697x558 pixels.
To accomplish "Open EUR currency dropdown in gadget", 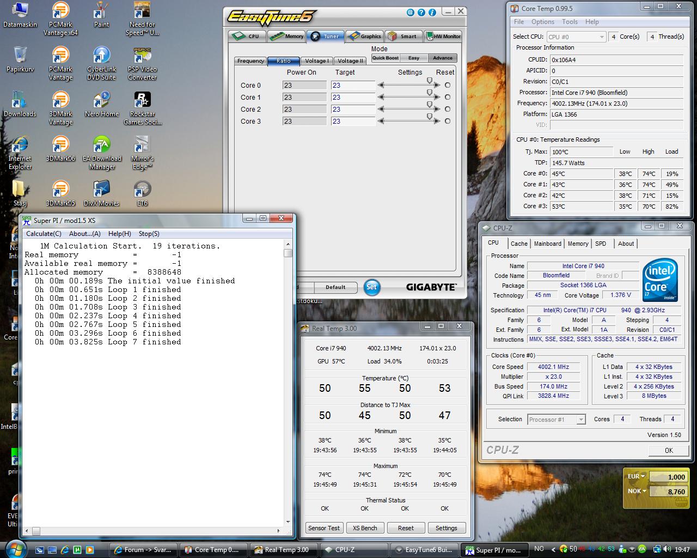I will point(636,476).
